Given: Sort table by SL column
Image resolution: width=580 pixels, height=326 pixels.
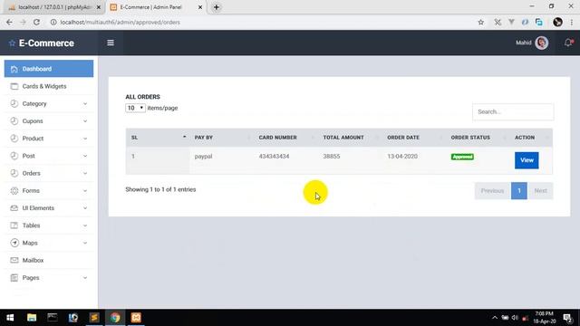Looking at the screenshot, I should 157,138.
